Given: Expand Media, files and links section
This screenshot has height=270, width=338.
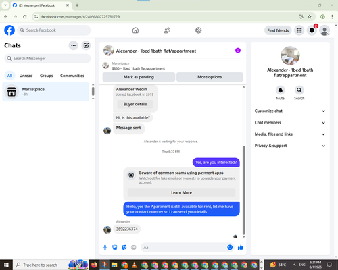Looking at the screenshot, I should tap(290, 134).
